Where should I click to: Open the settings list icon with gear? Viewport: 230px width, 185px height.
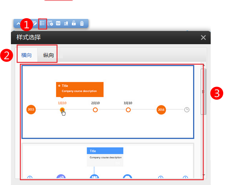[x=50, y=23]
